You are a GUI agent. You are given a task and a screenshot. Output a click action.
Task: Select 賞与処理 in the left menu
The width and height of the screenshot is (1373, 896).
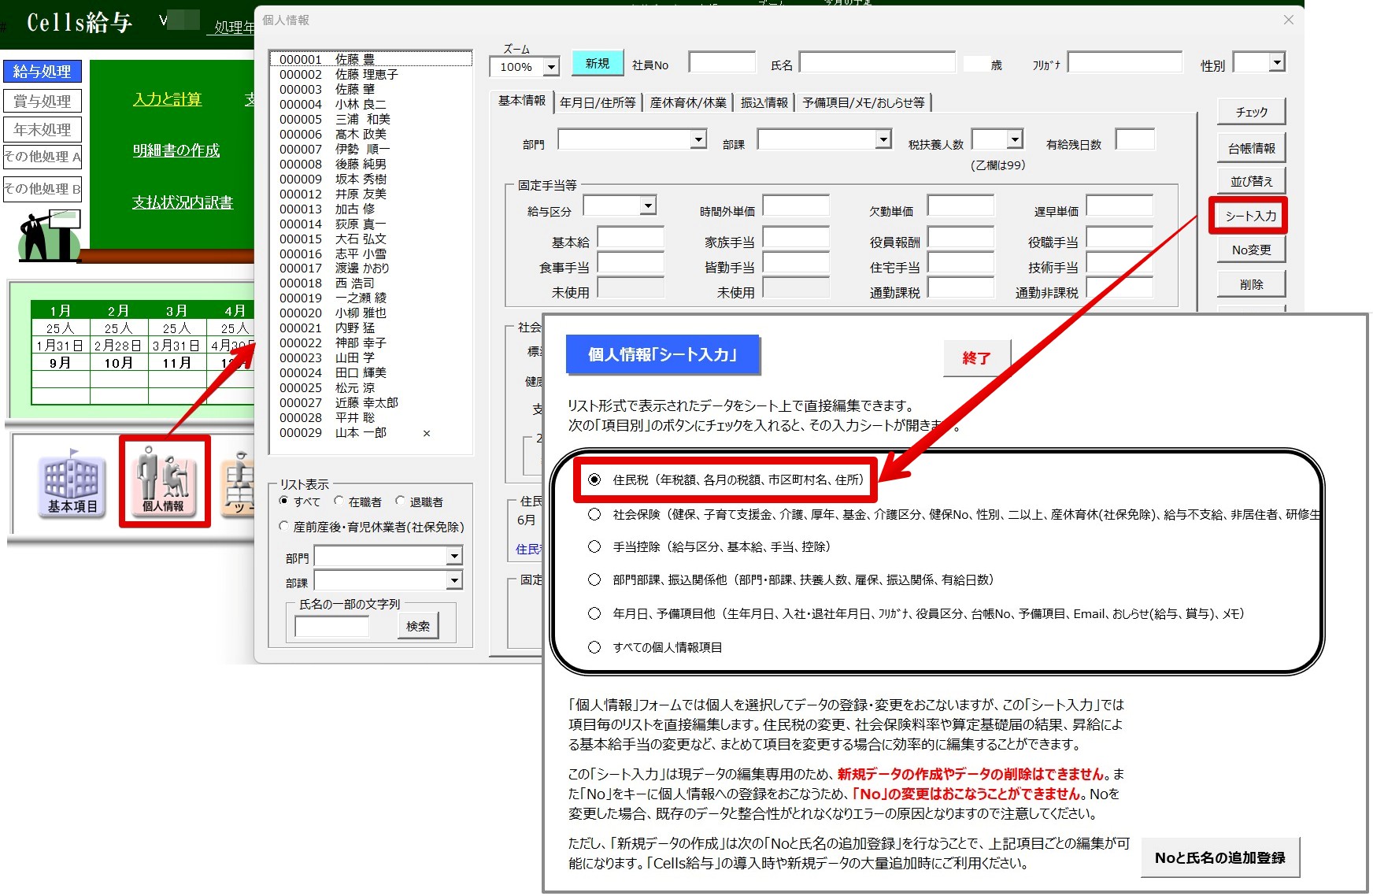tap(43, 101)
